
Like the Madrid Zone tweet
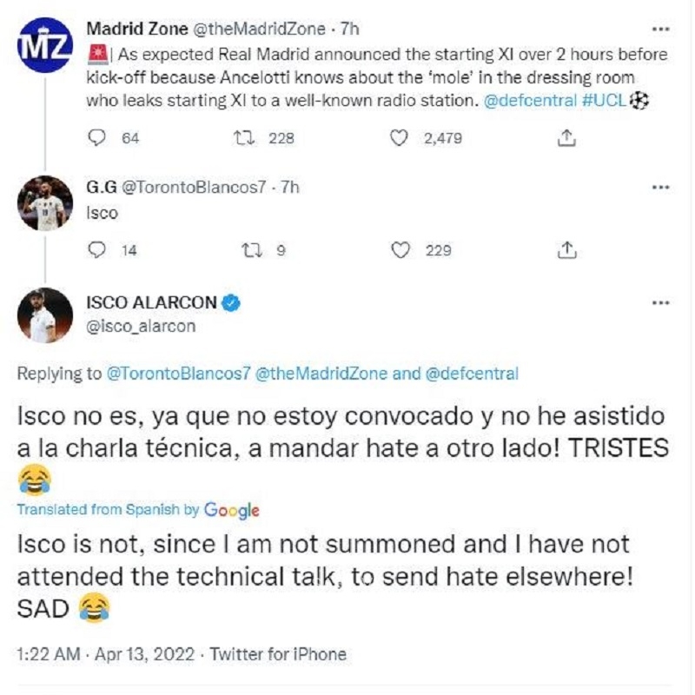(x=400, y=138)
